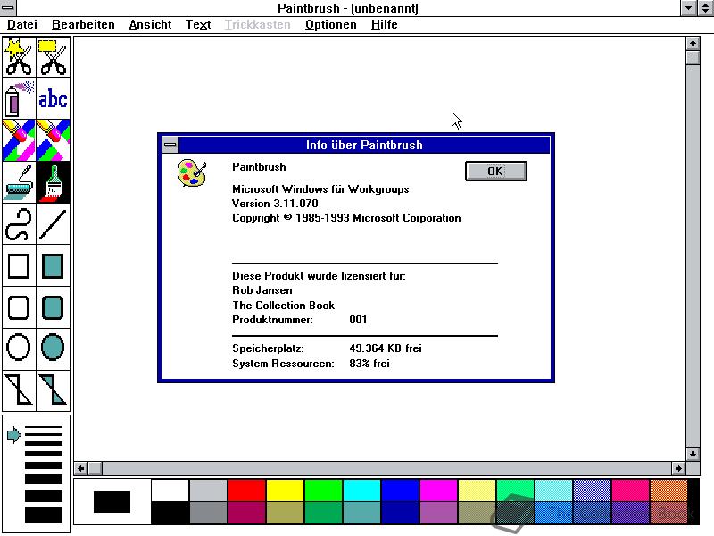Pick the yellow color swatch
Image resolution: width=714 pixels, height=536 pixels.
(x=285, y=490)
